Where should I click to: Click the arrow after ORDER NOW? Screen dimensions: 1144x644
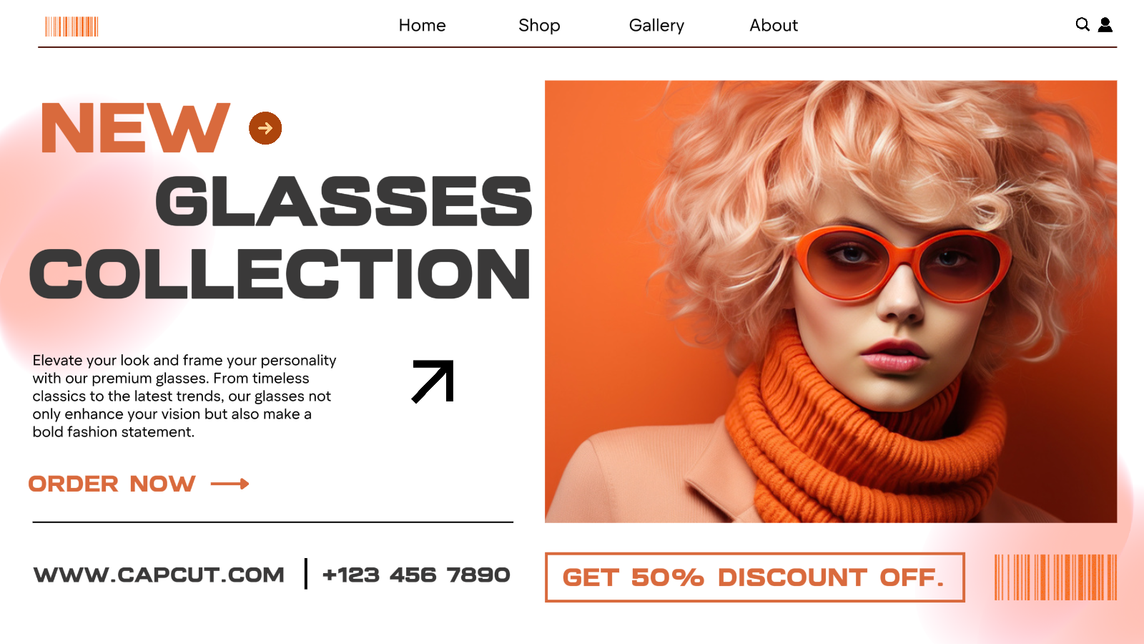[x=230, y=484]
